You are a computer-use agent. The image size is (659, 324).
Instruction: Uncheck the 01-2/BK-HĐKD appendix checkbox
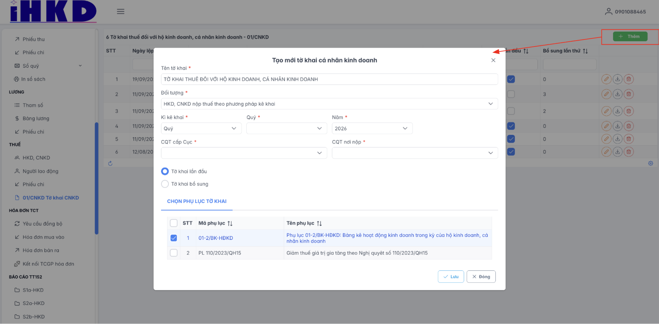point(174,238)
